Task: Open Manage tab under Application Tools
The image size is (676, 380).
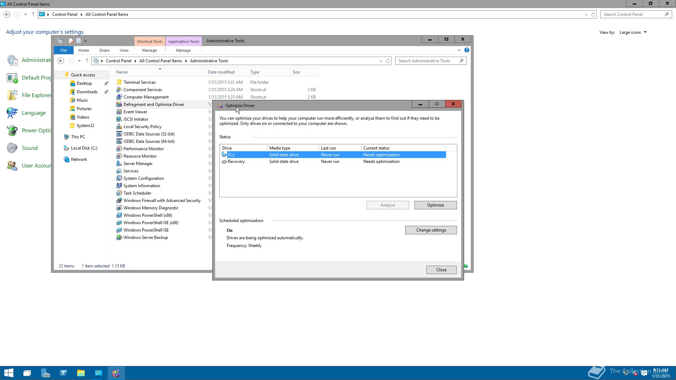Action: 183,50
